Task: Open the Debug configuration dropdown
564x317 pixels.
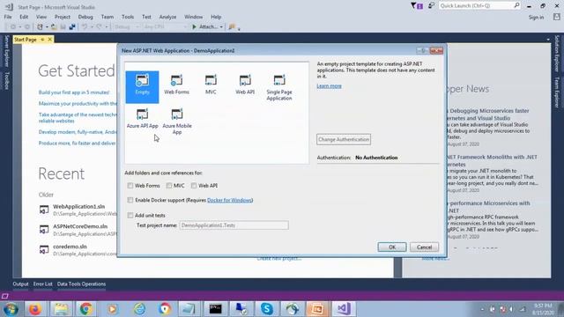Action: (x=127, y=27)
